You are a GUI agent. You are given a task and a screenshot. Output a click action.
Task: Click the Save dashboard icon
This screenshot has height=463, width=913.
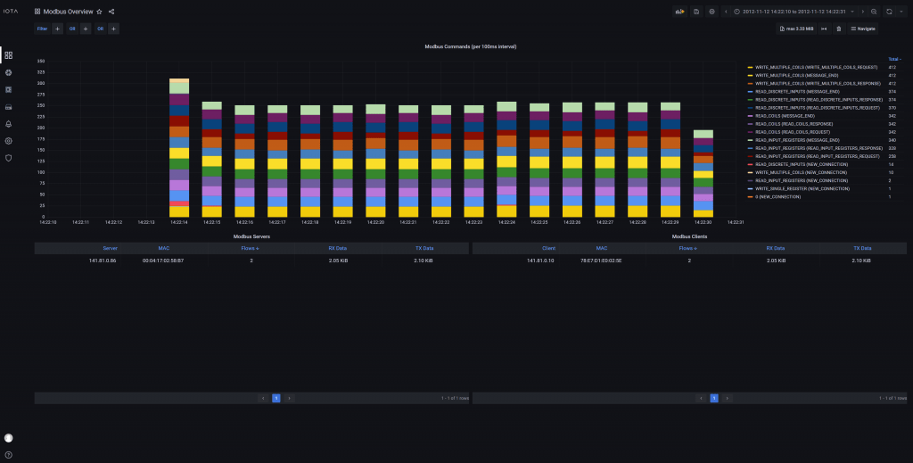pyautogui.click(x=696, y=12)
